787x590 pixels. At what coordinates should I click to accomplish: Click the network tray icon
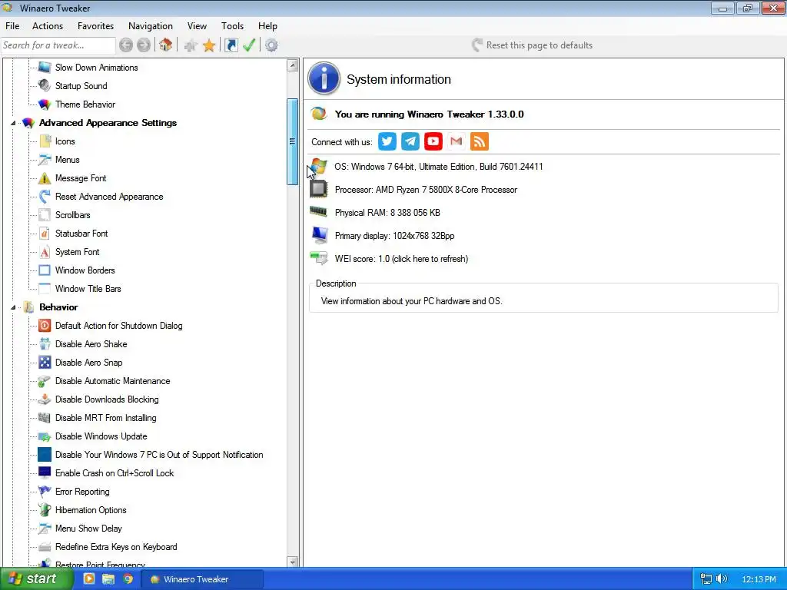706,579
